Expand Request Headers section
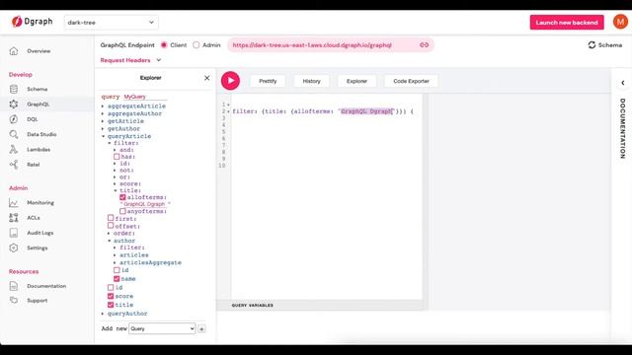This screenshot has width=632, height=355. tap(130, 60)
